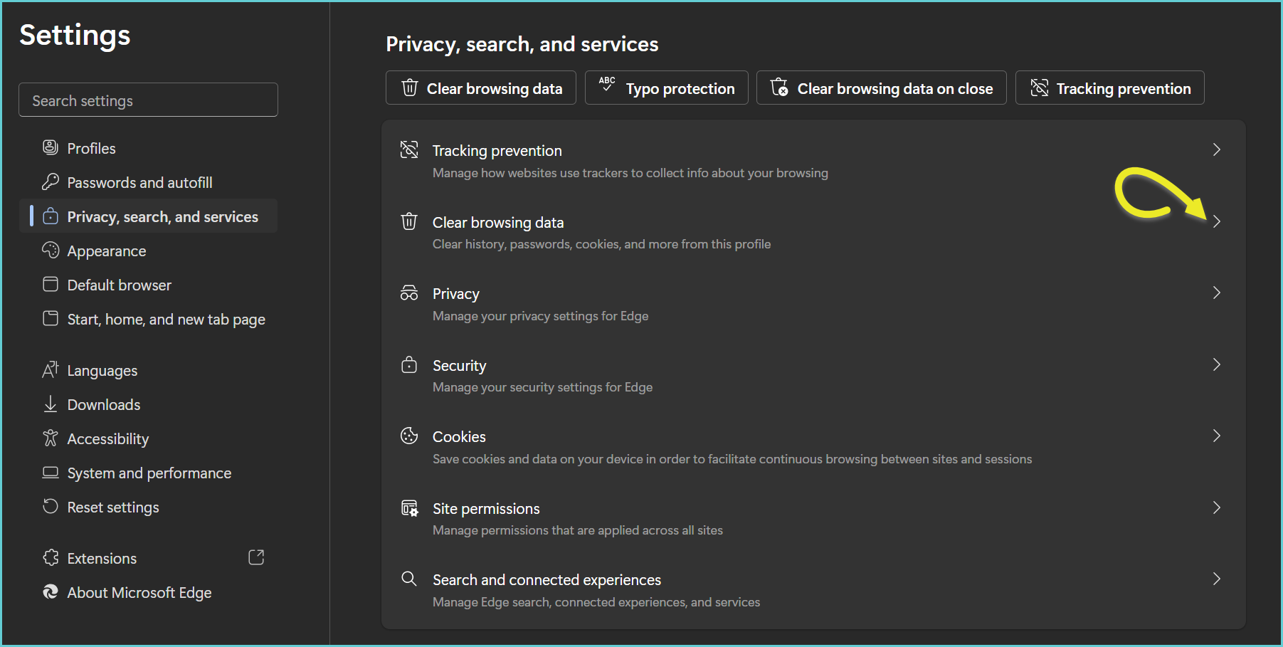Click the palette icon beside Appearance
Image resolution: width=1283 pixels, height=647 pixels.
[51, 250]
